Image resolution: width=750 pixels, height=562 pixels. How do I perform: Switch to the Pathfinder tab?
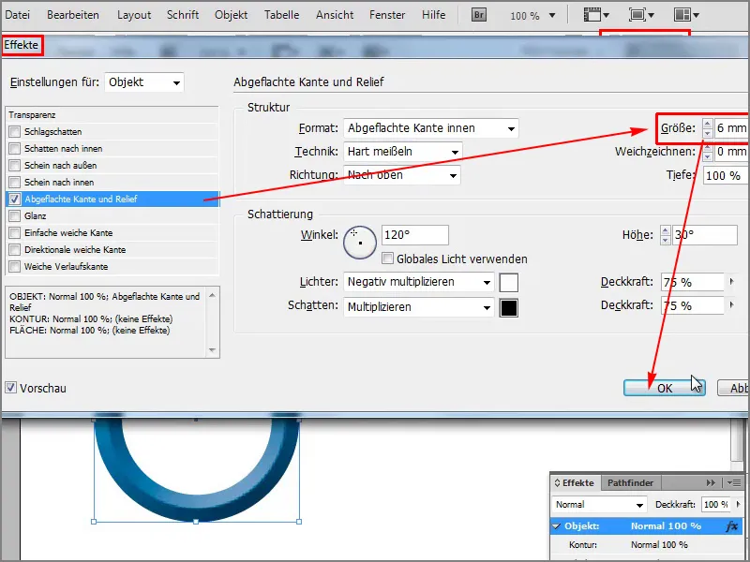coord(630,482)
